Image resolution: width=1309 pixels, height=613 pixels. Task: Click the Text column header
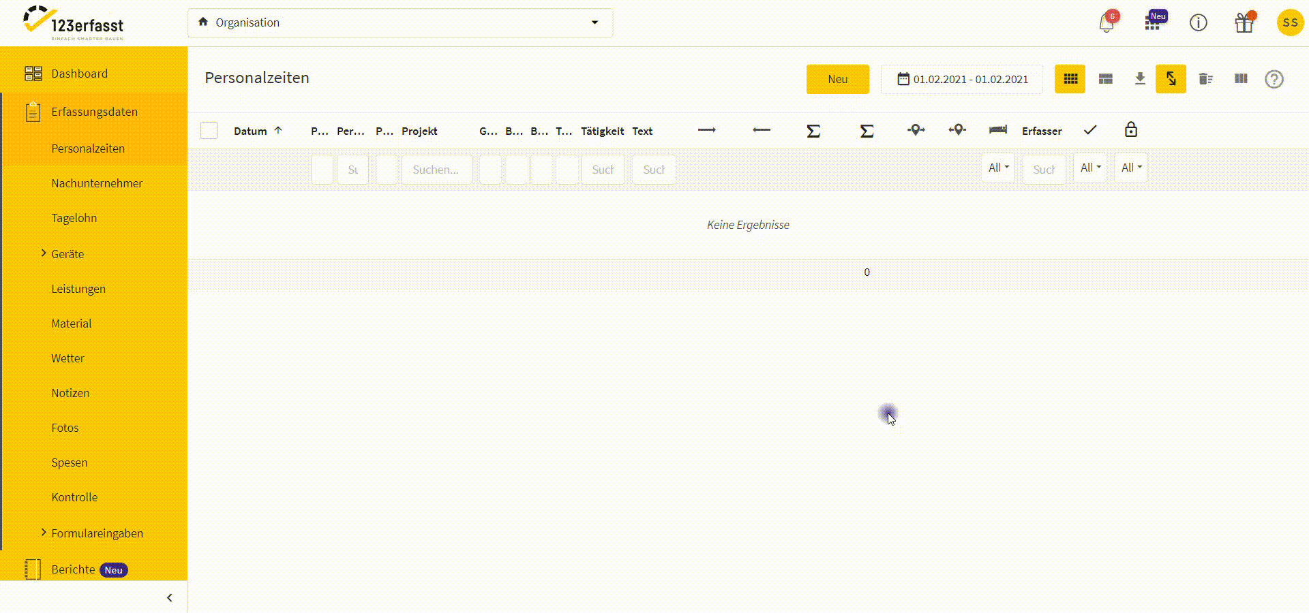click(642, 131)
